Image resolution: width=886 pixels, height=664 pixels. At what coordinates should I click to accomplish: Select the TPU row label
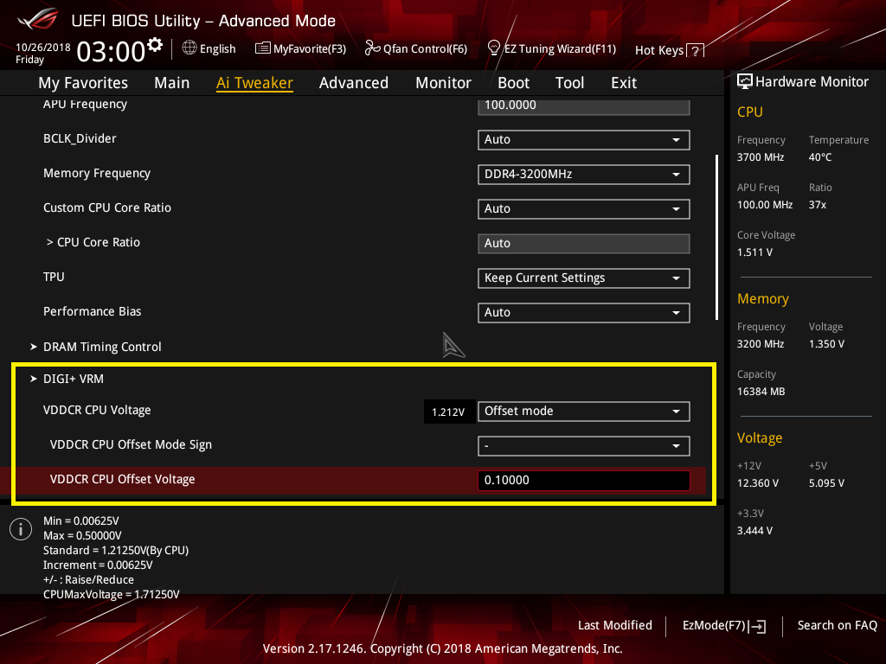54,278
